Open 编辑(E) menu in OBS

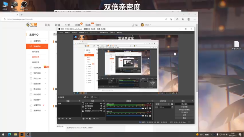(x=67, y=33)
